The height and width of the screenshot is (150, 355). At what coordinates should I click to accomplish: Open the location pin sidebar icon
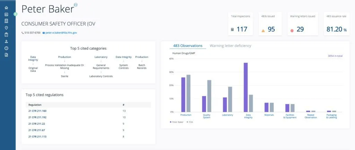coord(6,28)
